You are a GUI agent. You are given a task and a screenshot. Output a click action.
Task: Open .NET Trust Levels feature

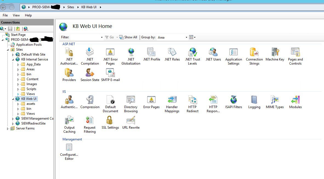192,56
